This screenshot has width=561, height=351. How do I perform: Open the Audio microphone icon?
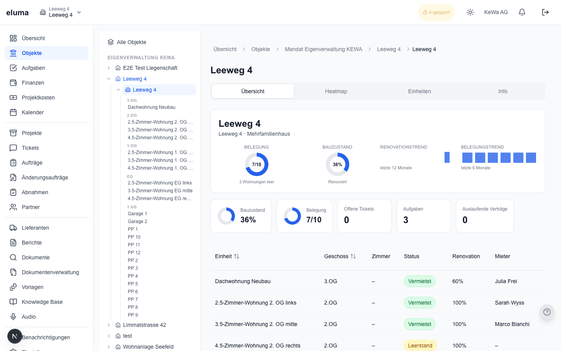click(x=13, y=317)
